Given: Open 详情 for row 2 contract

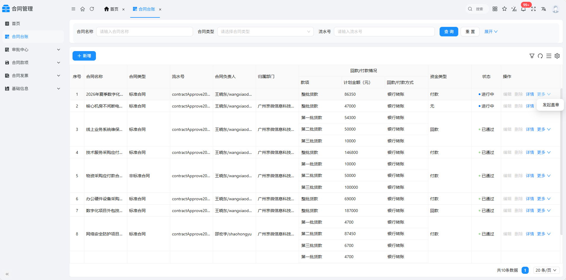Looking at the screenshot, I should pyautogui.click(x=530, y=106).
